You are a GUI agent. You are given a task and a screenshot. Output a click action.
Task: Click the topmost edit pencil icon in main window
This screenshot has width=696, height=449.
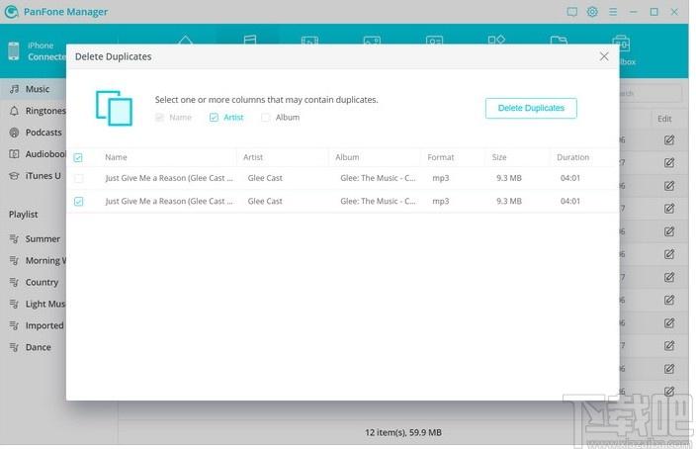pos(669,140)
